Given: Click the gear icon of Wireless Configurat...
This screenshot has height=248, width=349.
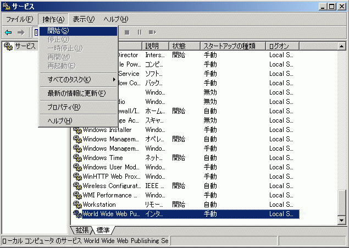Looking at the screenshot, I should pyautogui.click(x=77, y=186).
